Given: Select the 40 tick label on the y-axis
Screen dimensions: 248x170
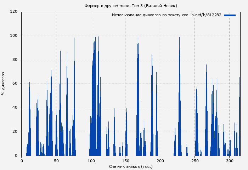Looking at the screenshot, I should [x=15, y=108].
